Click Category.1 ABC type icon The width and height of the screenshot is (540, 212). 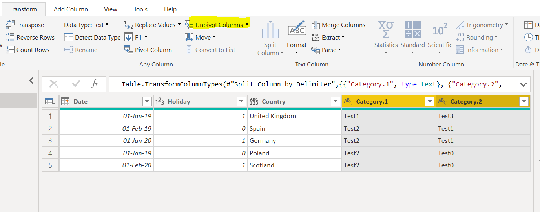[x=348, y=101]
